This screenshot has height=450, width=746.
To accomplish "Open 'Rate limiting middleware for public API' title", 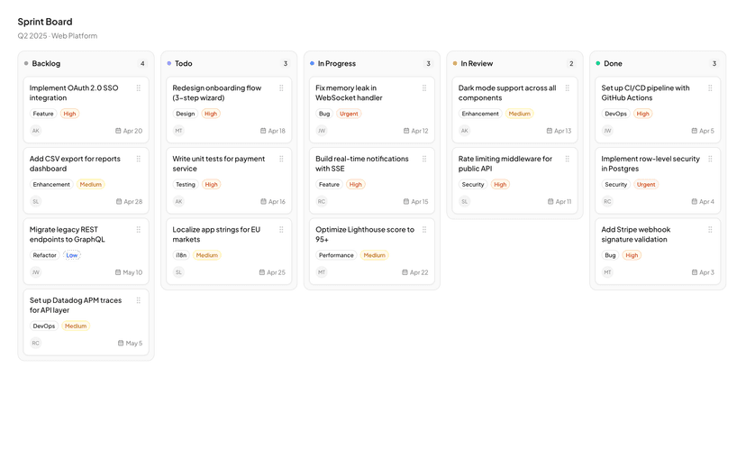I will tap(505, 164).
